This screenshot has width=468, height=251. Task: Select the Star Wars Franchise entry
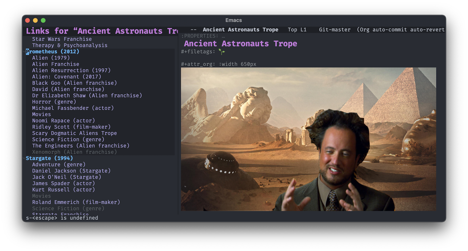62,39
